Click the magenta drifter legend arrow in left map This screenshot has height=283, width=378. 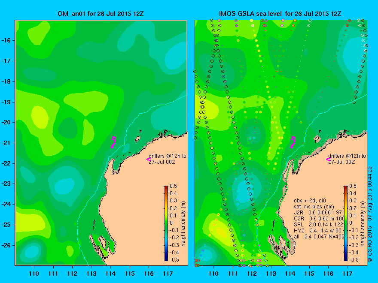point(149,159)
